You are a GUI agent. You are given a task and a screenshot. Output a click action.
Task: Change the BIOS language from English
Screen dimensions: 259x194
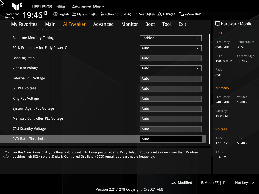pyautogui.click(x=61, y=14)
